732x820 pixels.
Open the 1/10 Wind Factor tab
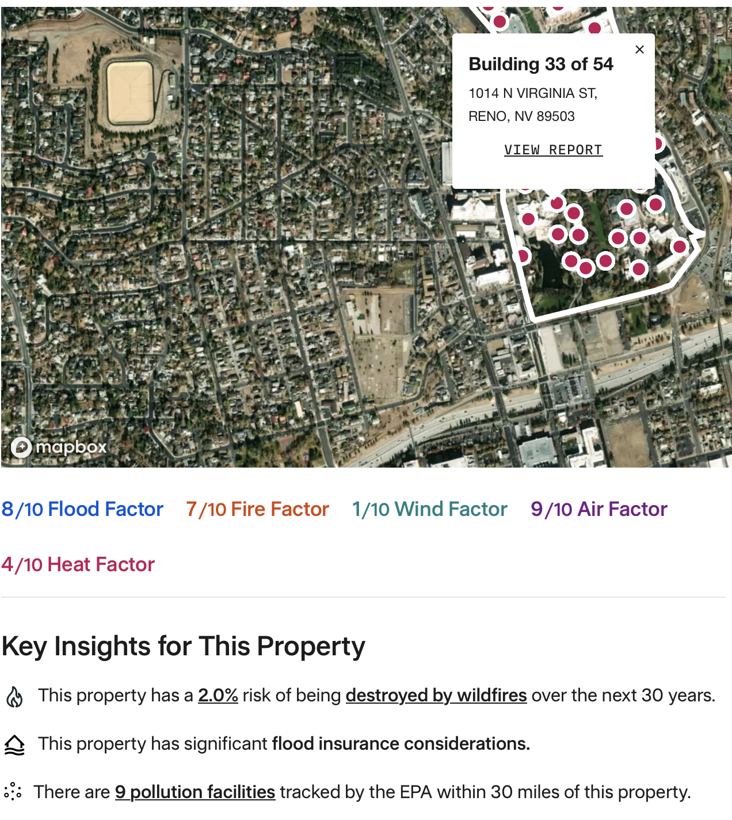point(430,509)
